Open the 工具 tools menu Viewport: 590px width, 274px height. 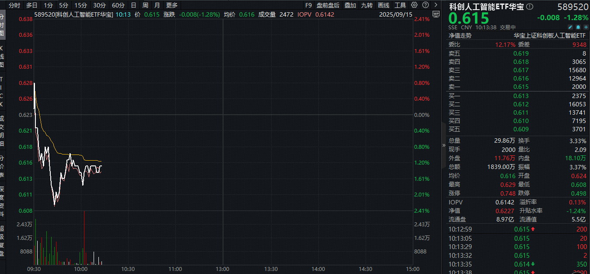[x=400, y=5]
